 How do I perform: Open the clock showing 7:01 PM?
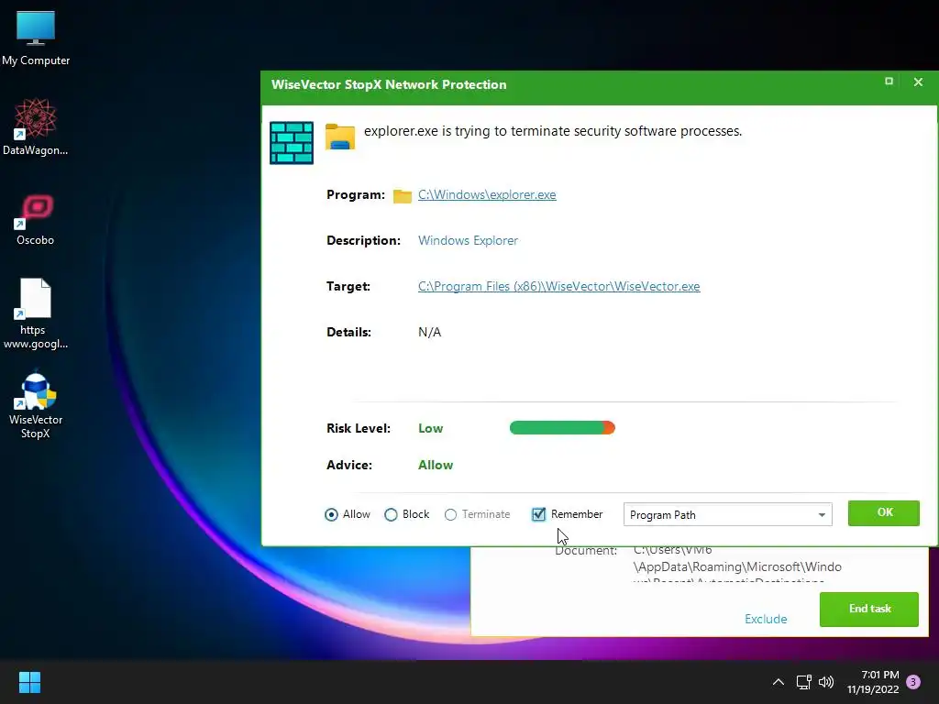pyautogui.click(x=873, y=682)
